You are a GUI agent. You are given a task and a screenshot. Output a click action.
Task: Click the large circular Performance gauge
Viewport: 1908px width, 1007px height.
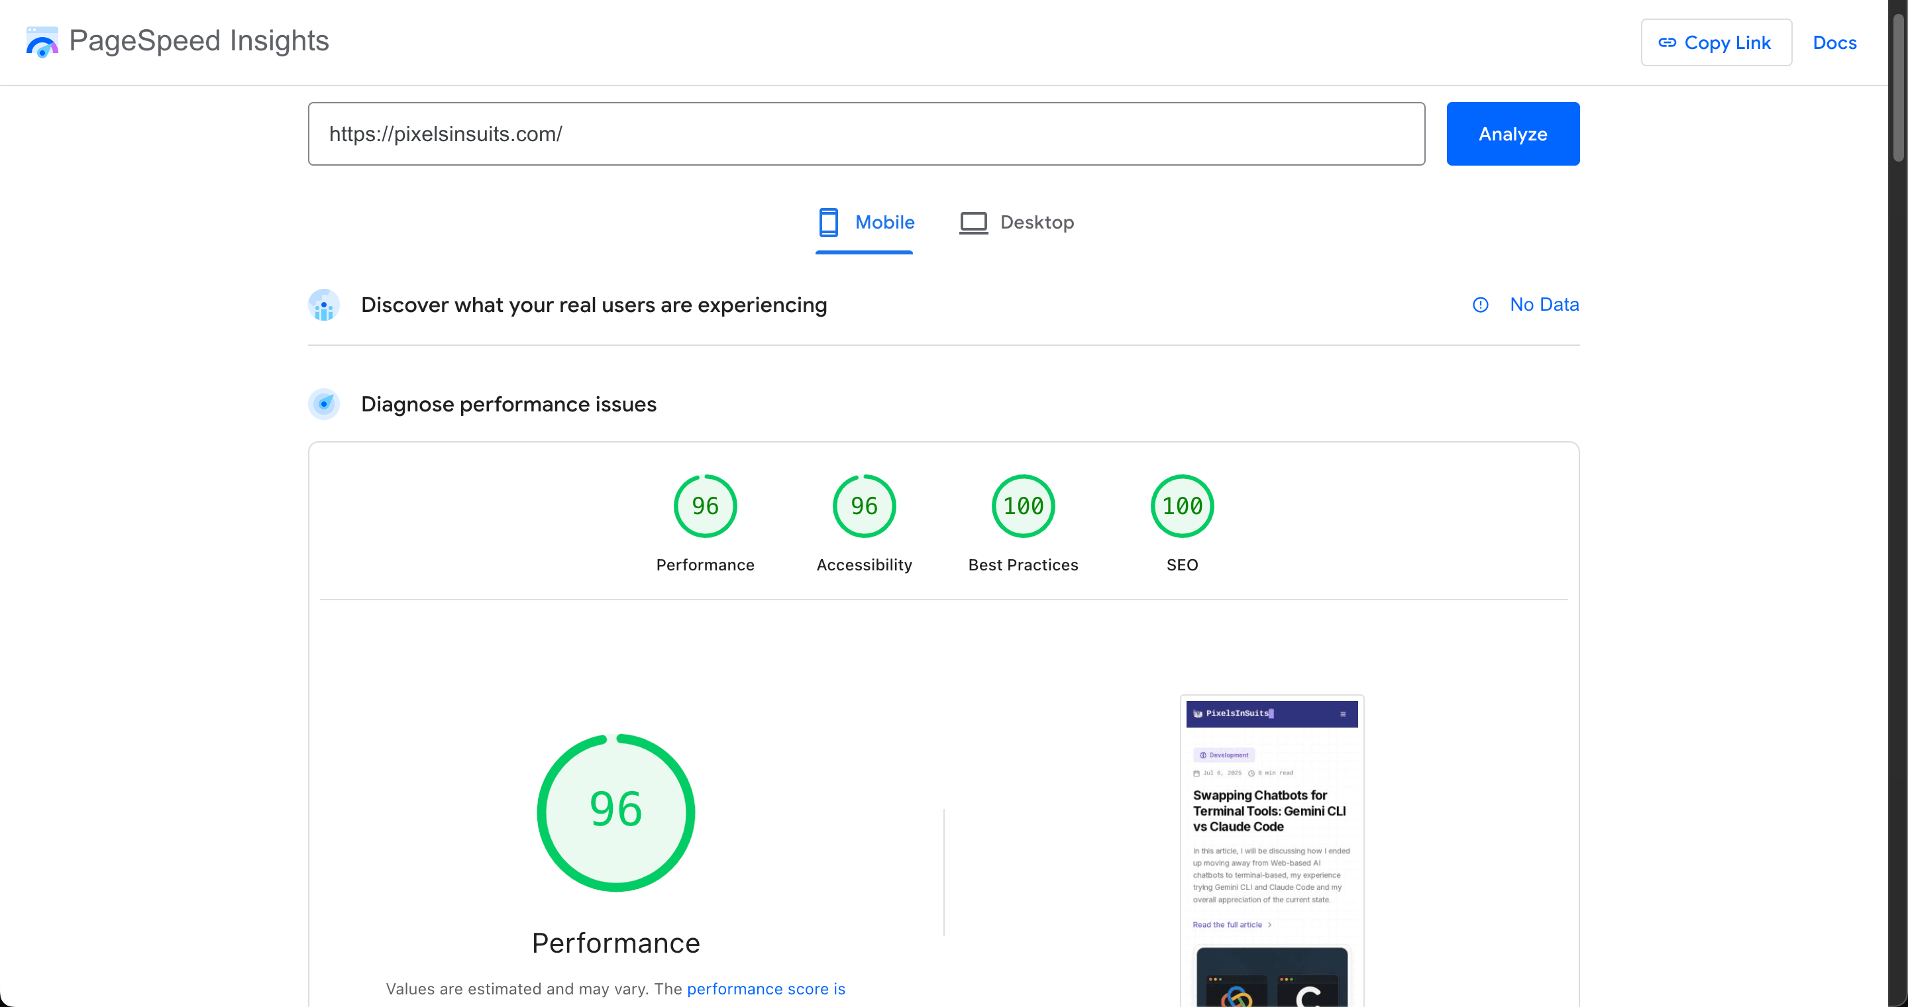pos(615,812)
